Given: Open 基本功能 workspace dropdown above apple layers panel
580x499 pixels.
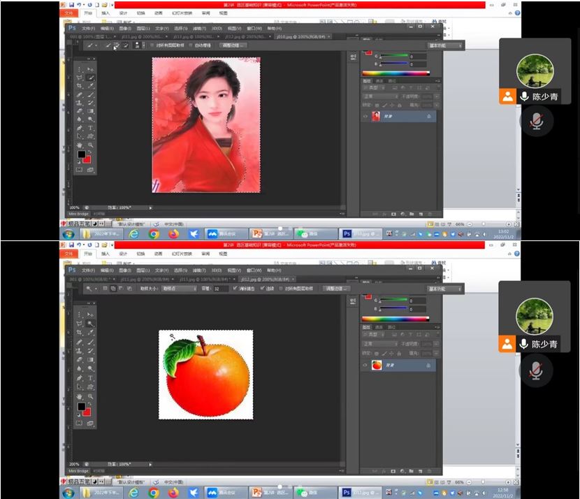Looking at the screenshot, I should [445, 289].
